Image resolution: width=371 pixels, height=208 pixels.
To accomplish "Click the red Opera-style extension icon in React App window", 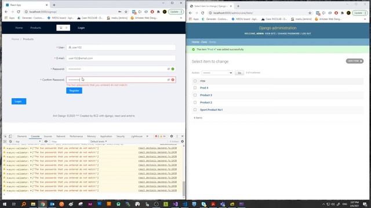I will coord(152,12).
